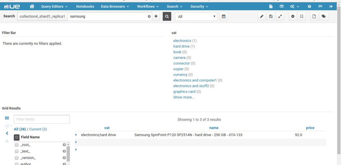Show help for the _version_ field
This screenshot has height=165, width=341.
tap(64, 158)
